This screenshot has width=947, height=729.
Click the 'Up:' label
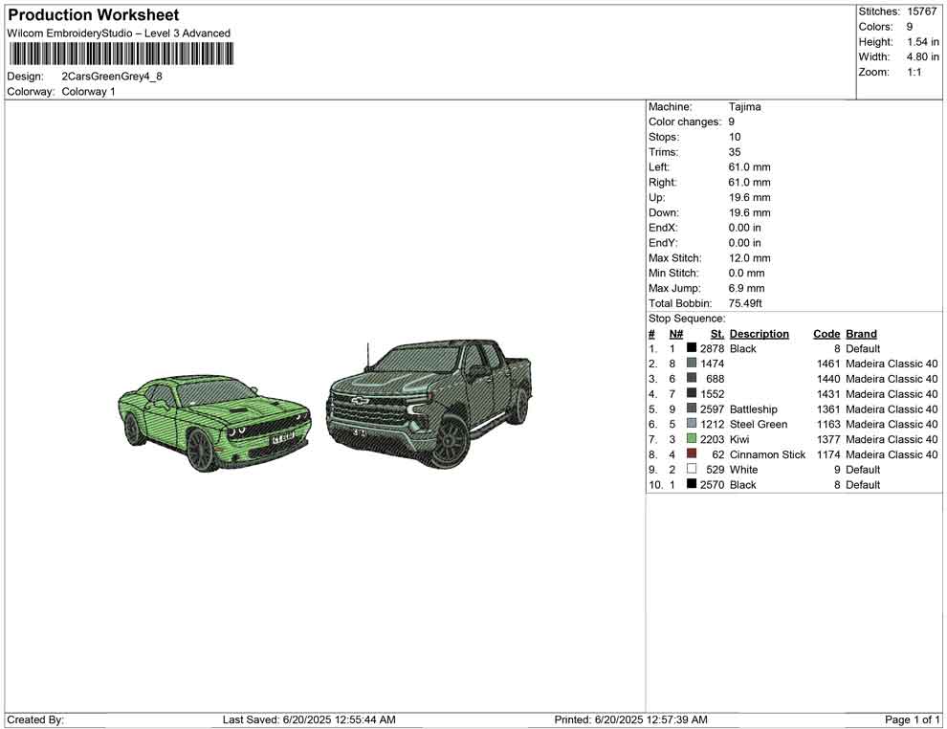click(656, 197)
